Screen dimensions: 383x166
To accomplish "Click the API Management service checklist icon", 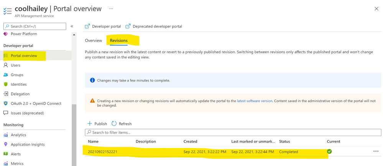I will (x=7, y=11).
